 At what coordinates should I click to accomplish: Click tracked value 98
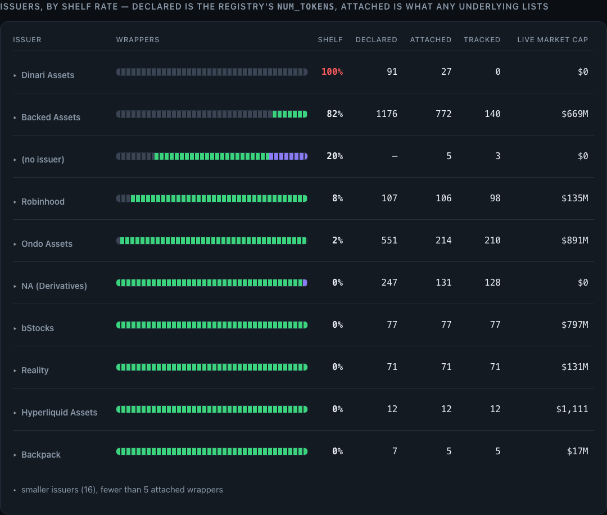click(x=495, y=198)
